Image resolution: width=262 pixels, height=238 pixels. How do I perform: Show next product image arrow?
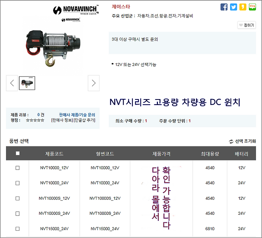(x=94, y=83)
